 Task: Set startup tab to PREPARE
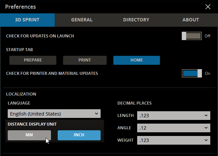(x=33, y=60)
